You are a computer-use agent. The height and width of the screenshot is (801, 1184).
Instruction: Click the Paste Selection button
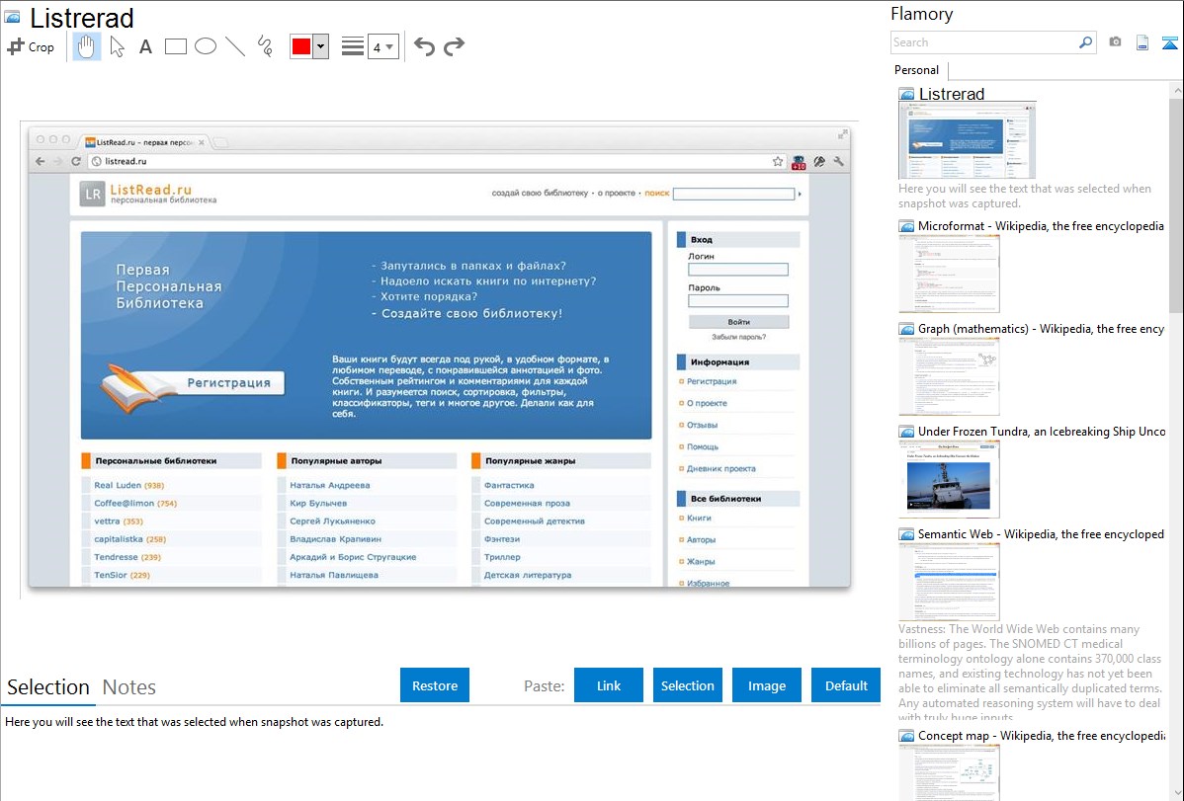[x=688, y=685]
